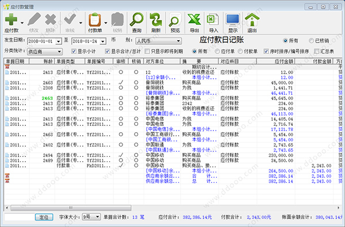The width and height of the screenshot is (345, 227).
Task: Click document icon of row with 账龄 2402
Action: (7, 145)
